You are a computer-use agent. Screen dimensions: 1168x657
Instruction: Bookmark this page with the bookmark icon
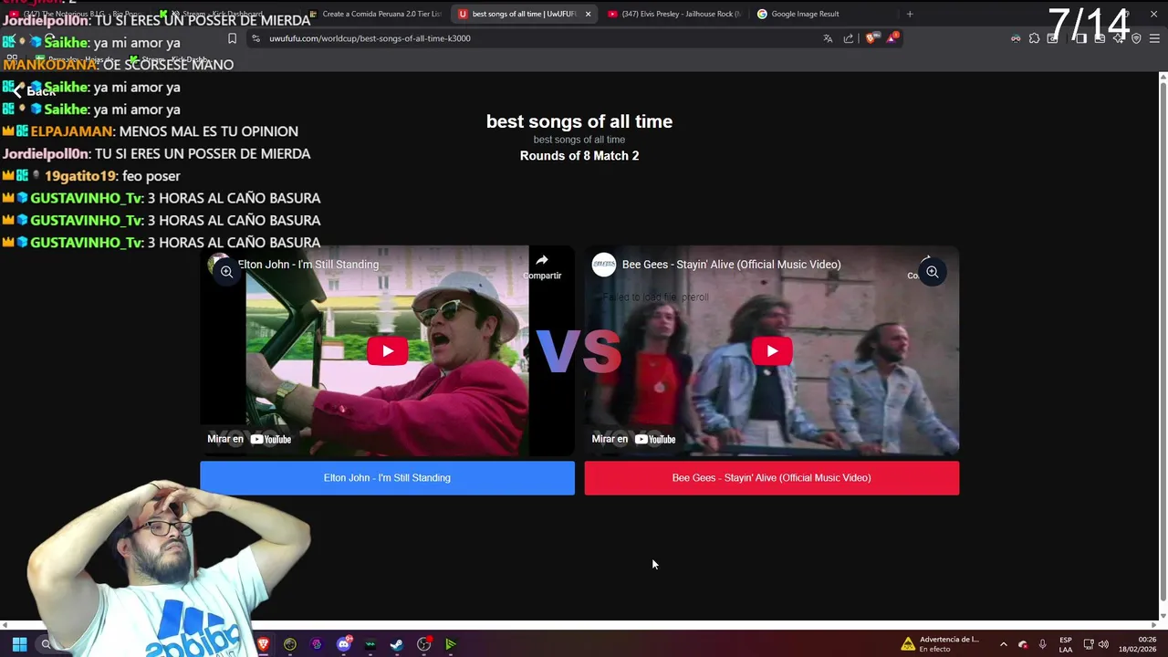tap(232, 38)
